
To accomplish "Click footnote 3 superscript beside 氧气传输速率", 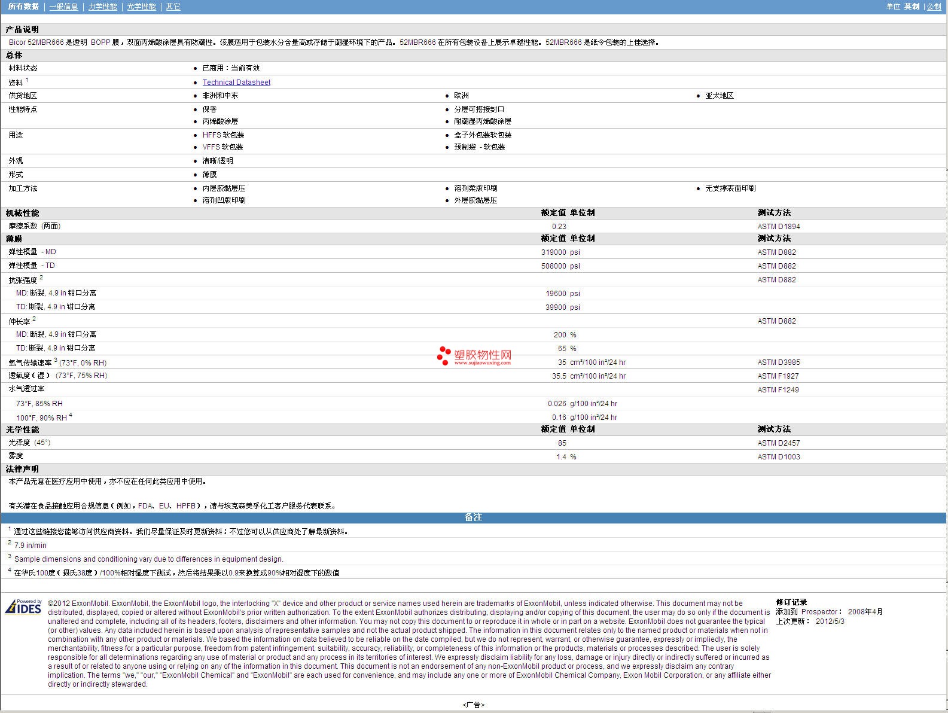I will coord(56,360).
